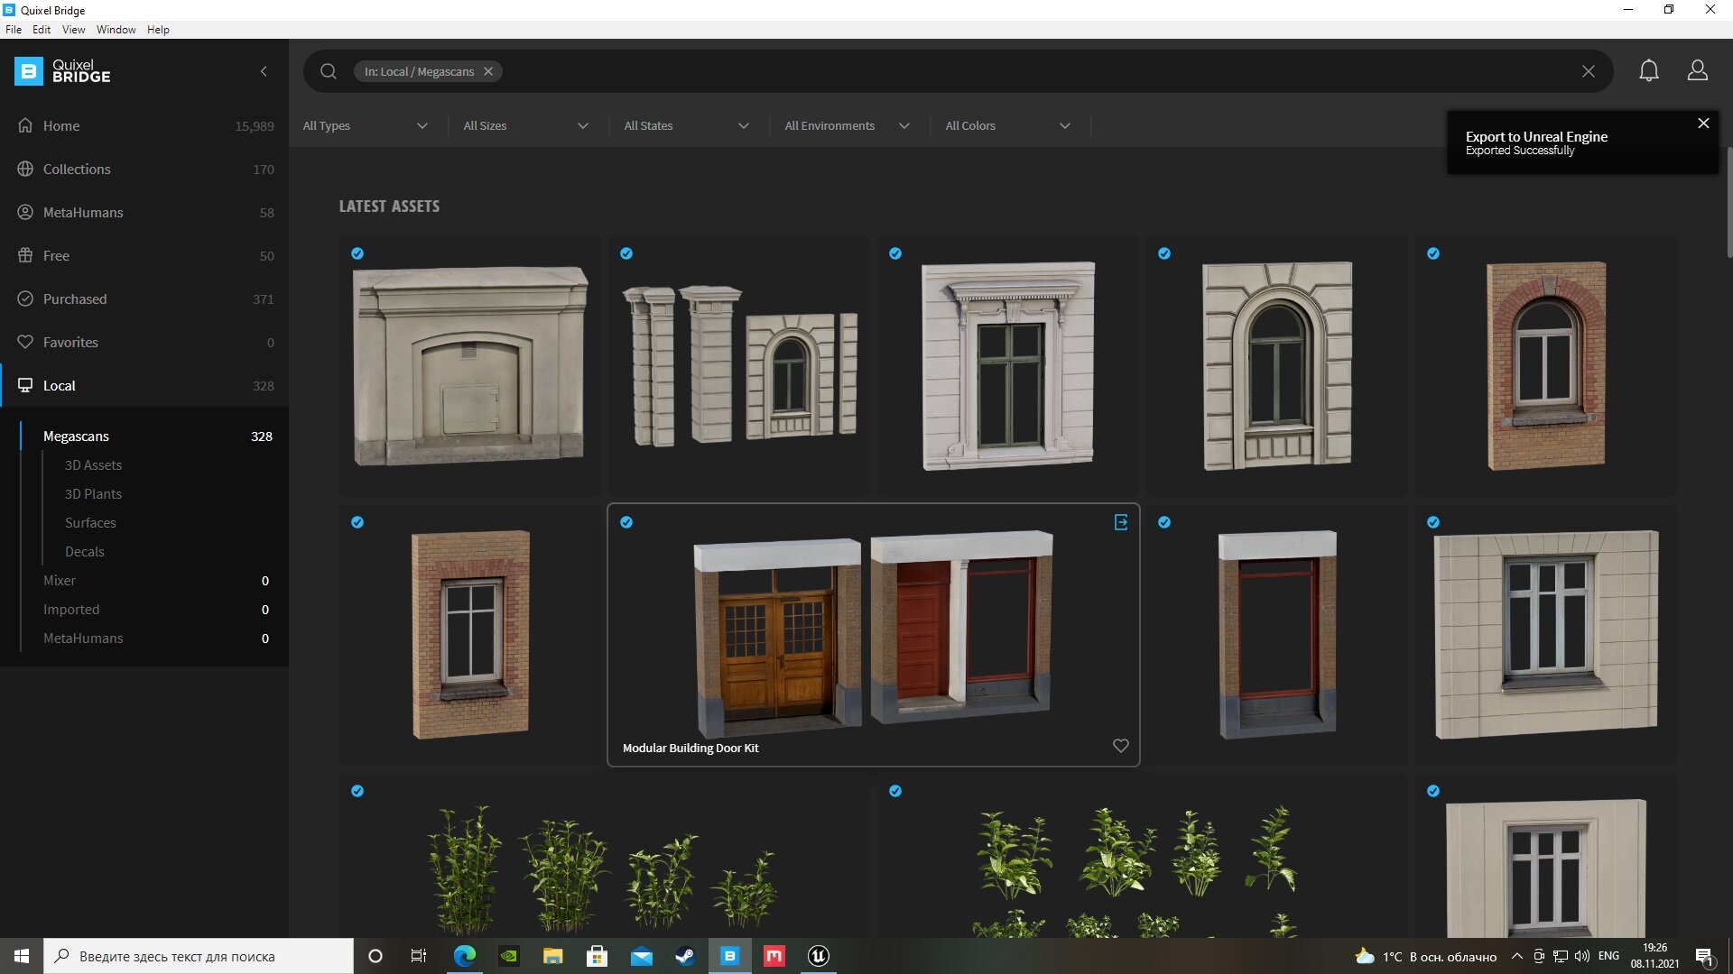Screen dimensions: 1733x974
Task: Open the brick rectangular window asset thumbnail
Action: point(470,634)
